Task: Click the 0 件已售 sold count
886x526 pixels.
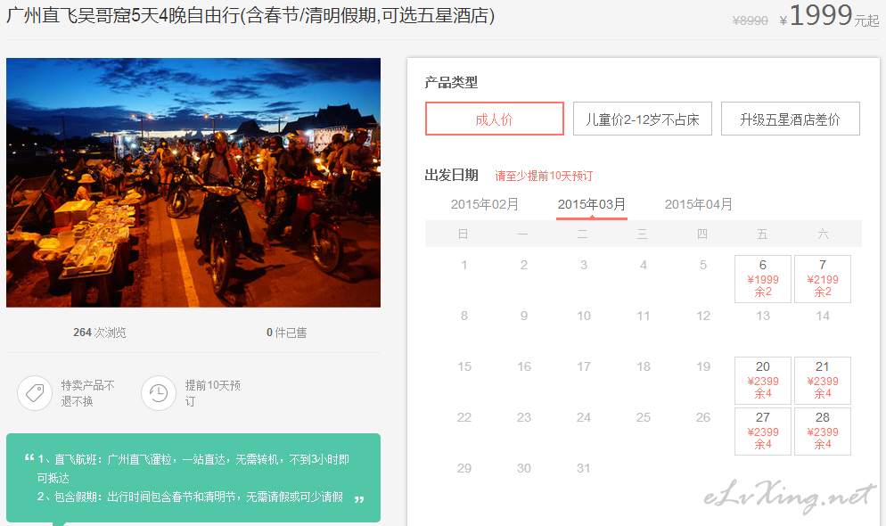Action: point(286,333)
